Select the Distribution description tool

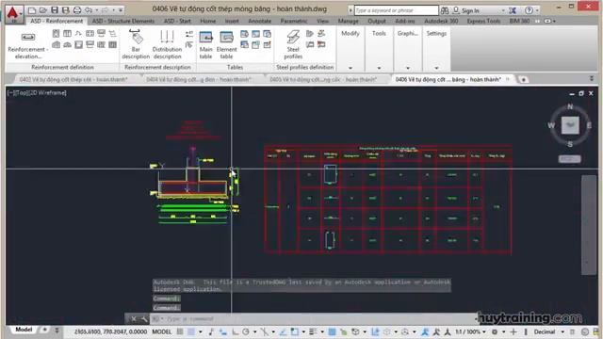coord(167,45)
